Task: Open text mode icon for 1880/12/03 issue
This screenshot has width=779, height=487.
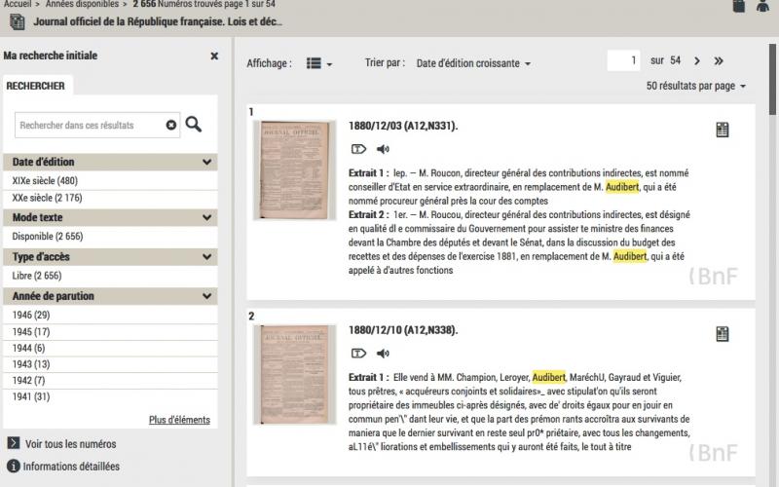Action: [358, 149]
